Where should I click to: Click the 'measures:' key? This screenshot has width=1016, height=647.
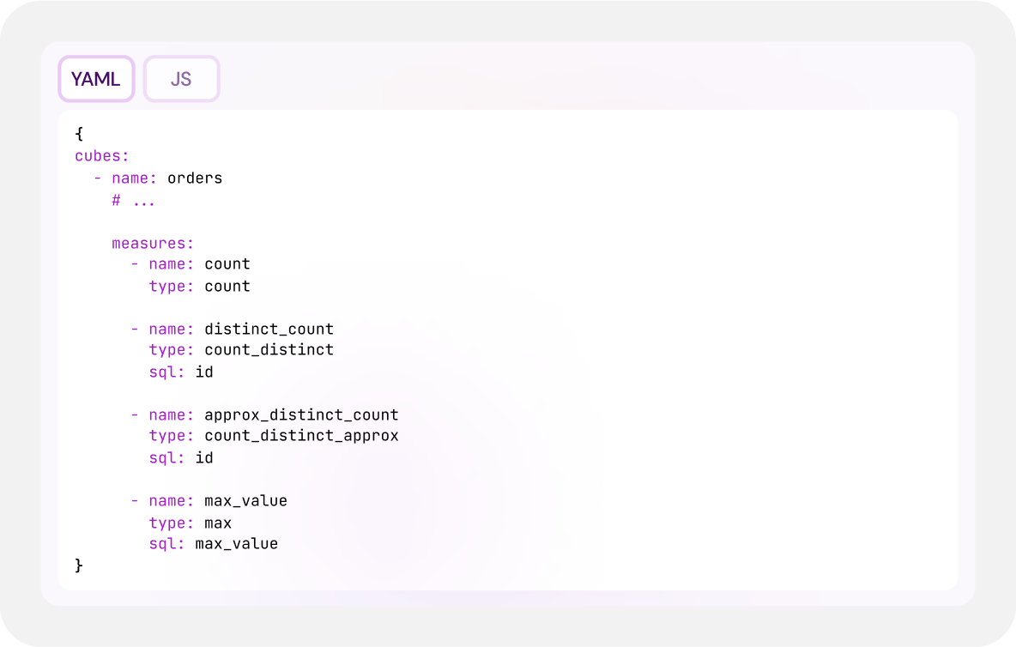[x=153, y=243]
